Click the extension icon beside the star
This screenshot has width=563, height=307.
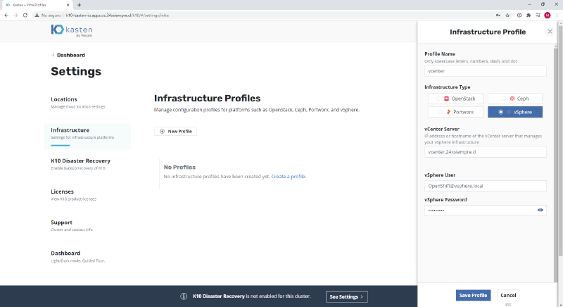coord(519,15)
